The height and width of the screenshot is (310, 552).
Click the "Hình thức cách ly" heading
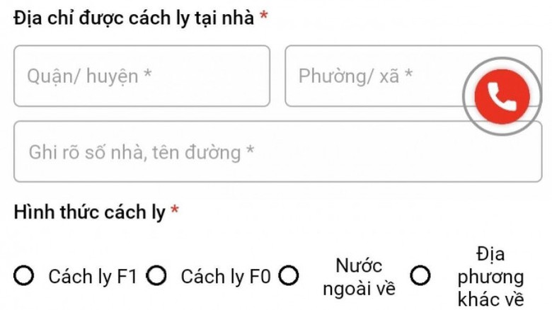click(89, 212)
